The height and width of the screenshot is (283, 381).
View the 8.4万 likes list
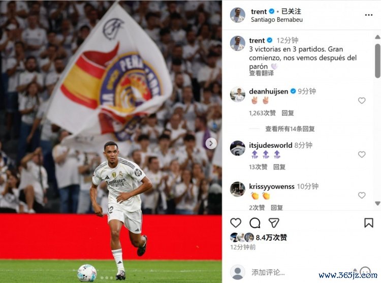coord(271,237)
